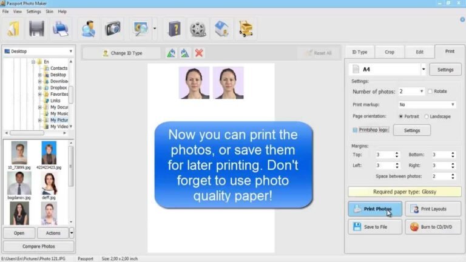Open the help book toolbar icon

[175, 29]
